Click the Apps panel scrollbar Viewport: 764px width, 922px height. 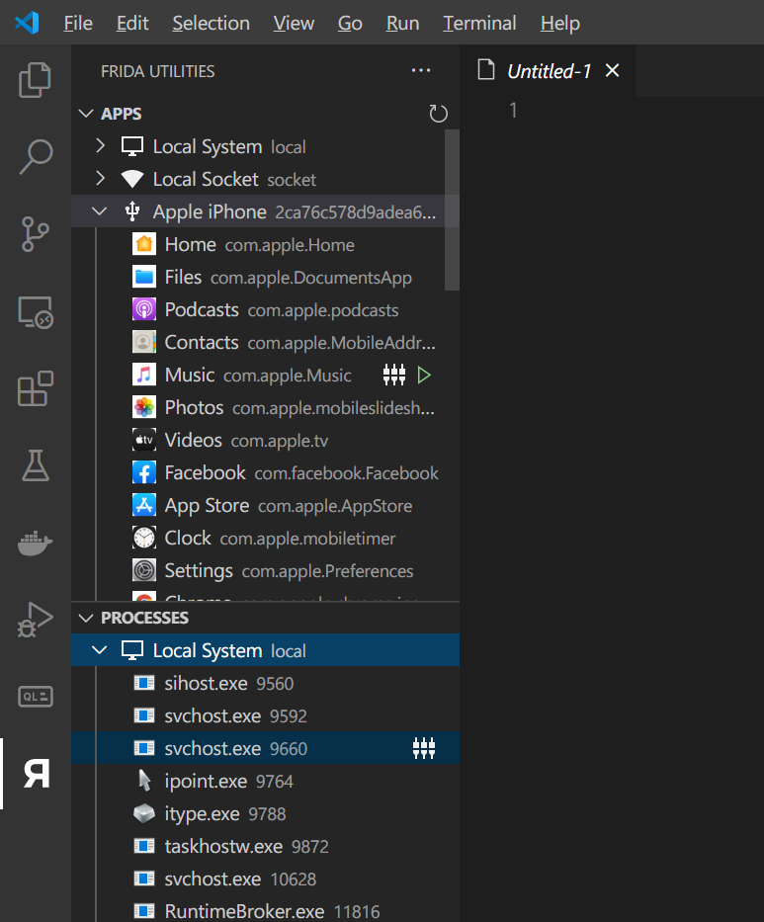pos(452,210)
